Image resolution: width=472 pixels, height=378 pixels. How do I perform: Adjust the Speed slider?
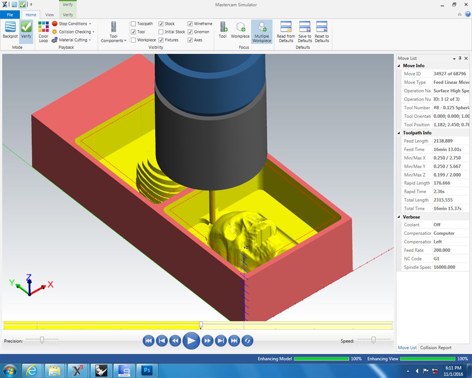click(373, 340)
